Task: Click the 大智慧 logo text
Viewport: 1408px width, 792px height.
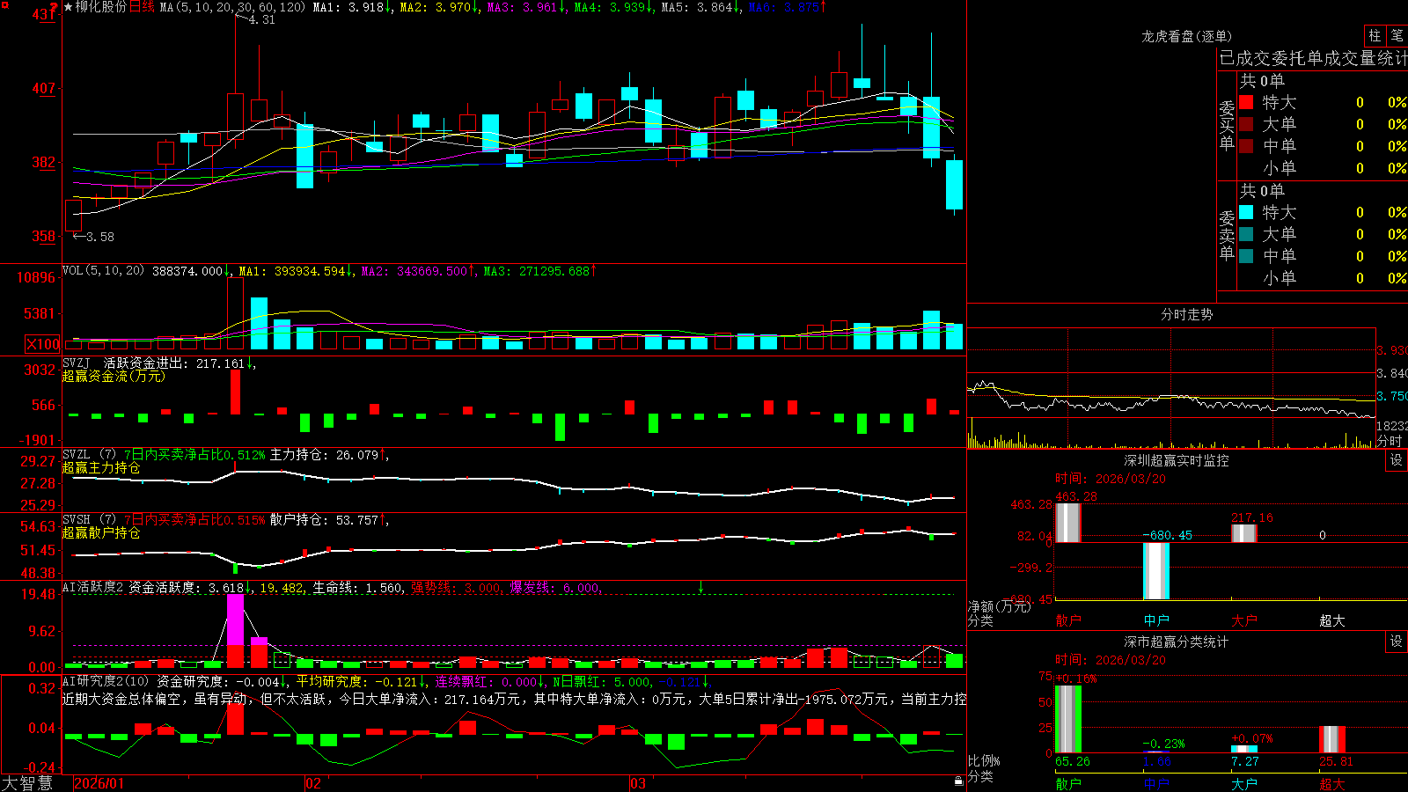Action: tap(27, 782)
